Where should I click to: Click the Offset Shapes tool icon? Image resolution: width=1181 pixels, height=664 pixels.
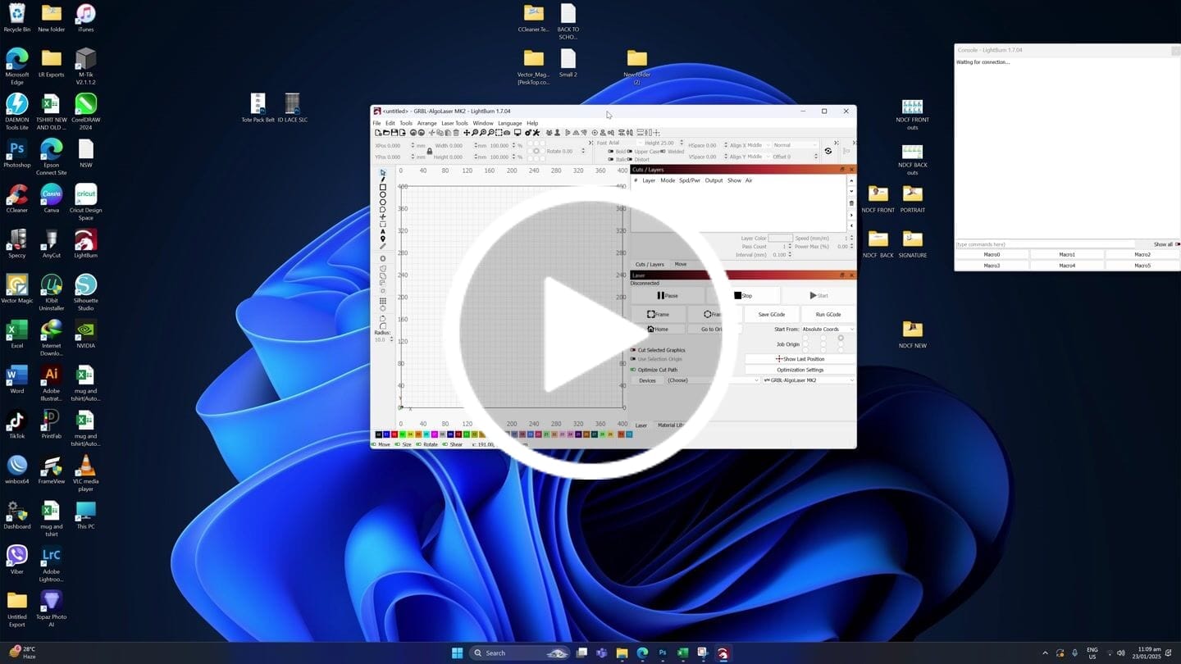pyautogui.click(x=383, y=258)
